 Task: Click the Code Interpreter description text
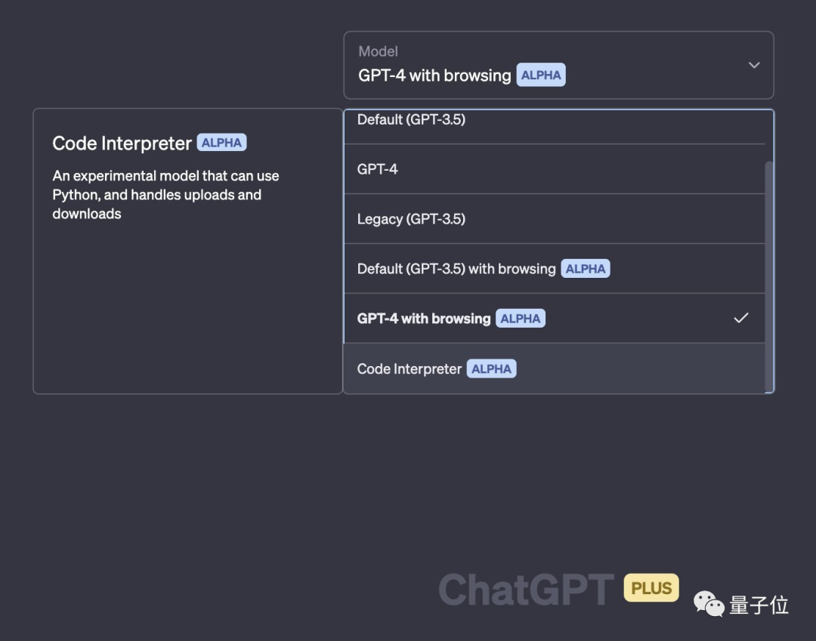coord(165,195)
